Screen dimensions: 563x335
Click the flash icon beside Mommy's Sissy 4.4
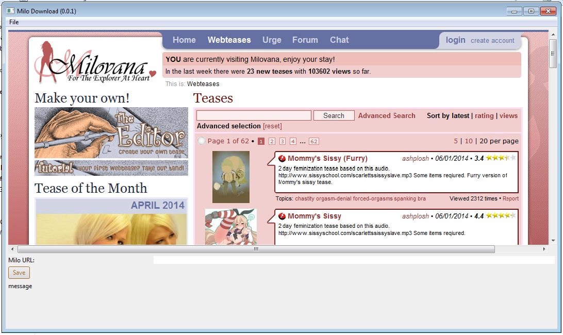[282, 216]
